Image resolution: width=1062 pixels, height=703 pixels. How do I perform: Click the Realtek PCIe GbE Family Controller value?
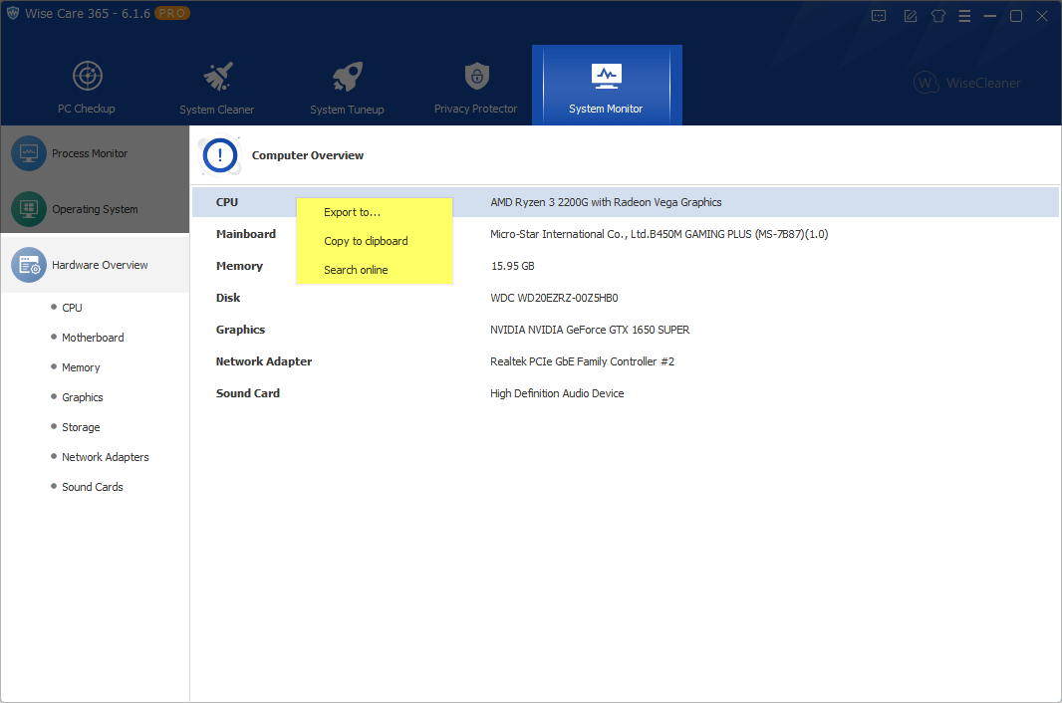click(583, 361)
